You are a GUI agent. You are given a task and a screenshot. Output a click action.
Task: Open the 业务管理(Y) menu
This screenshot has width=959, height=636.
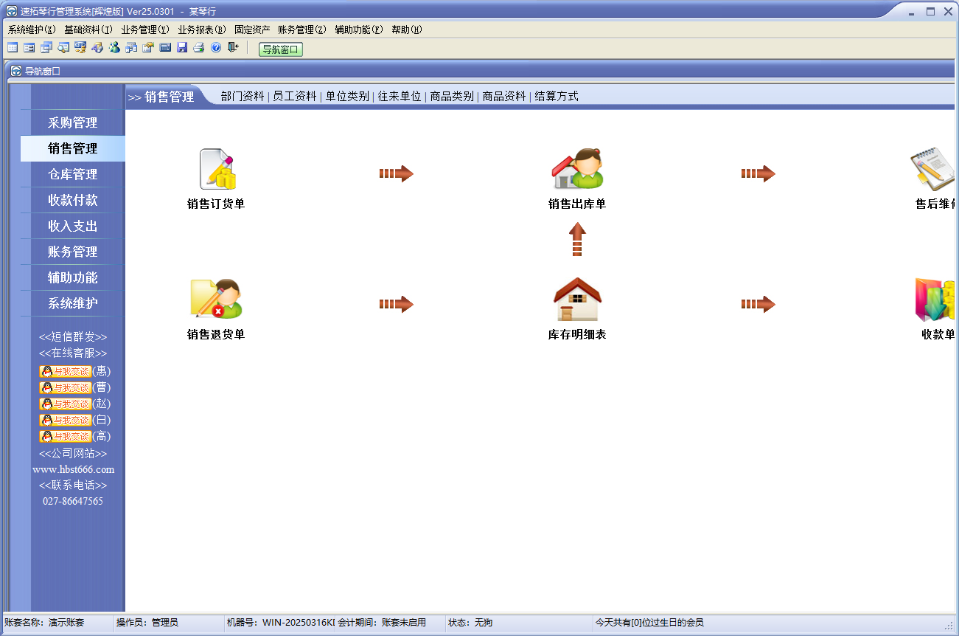pyautogui.click(x=145, y=30)
